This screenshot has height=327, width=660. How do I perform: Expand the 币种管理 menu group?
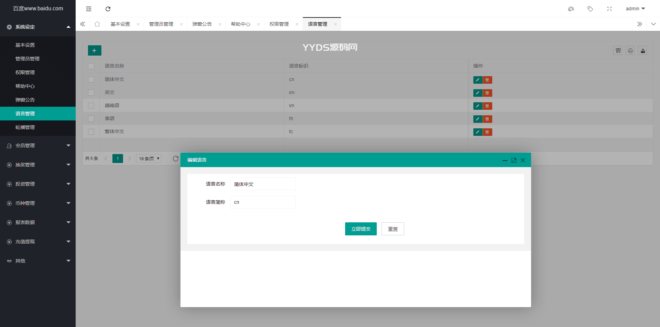pos(38,203)
